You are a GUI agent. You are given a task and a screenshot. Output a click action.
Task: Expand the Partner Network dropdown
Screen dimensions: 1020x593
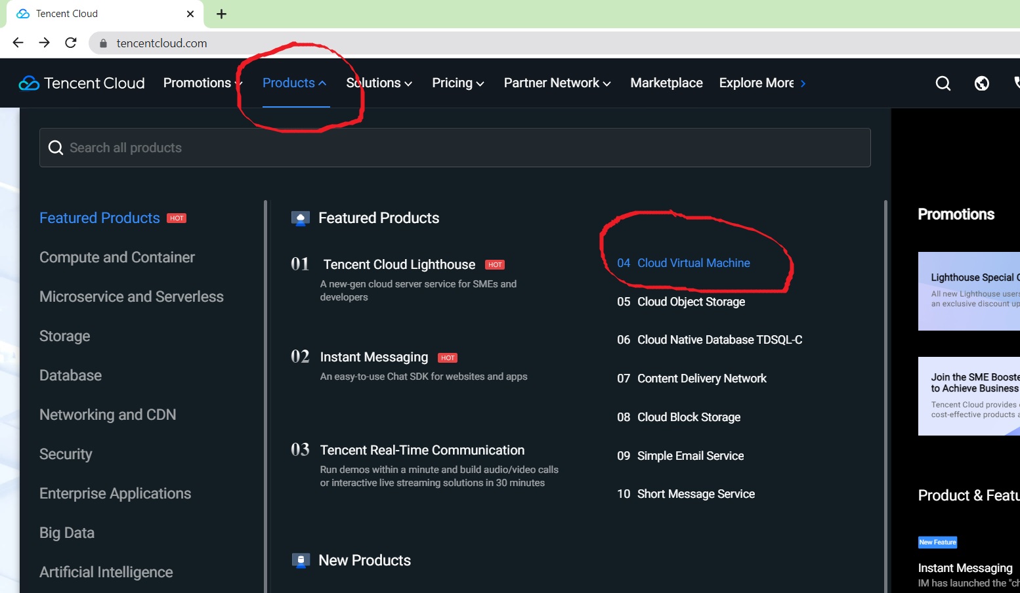point(557,83)
